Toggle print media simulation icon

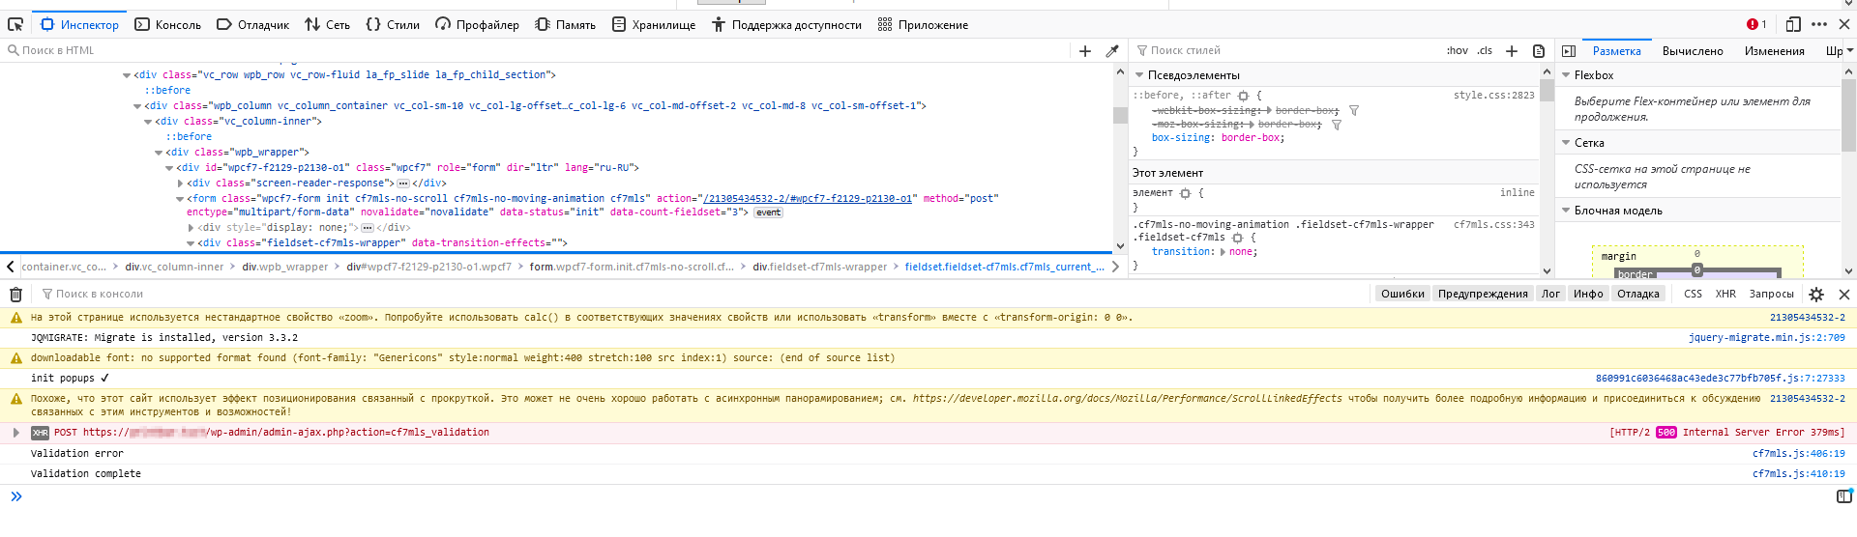[x=1539, y=51]
